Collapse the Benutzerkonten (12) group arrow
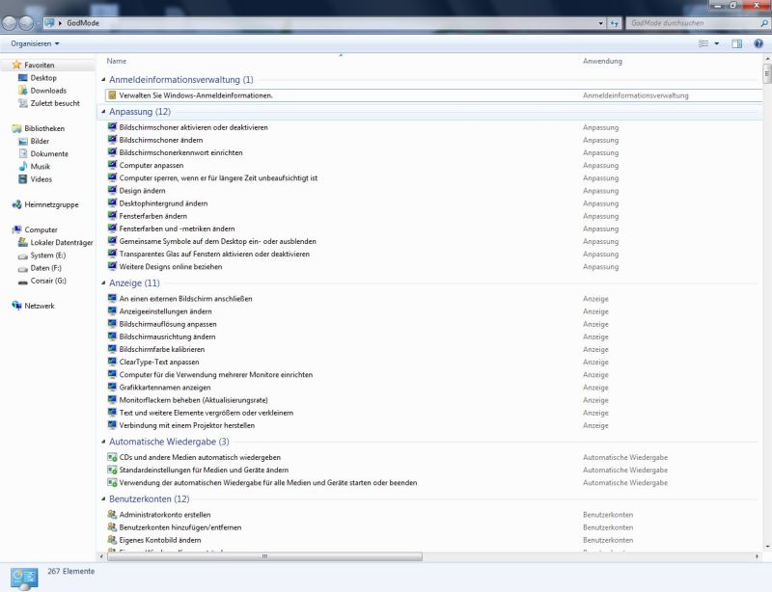The image size is (772, 592). [x=103, y=498]
